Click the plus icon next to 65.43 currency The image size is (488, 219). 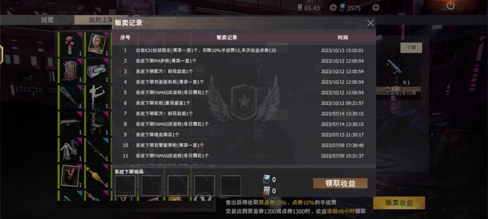point(333,7)
